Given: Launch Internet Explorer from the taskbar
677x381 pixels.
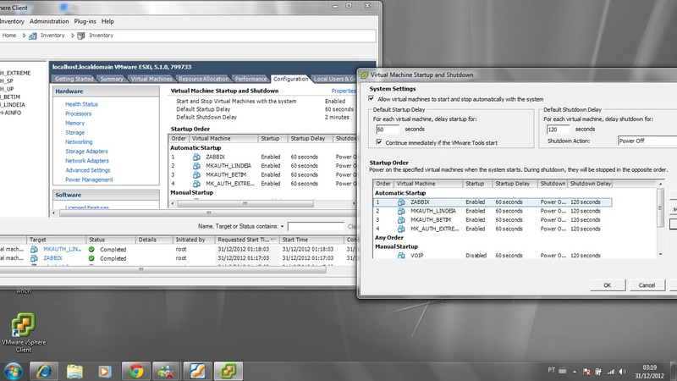Looking at the screenshot, I should tap(44, 371).
